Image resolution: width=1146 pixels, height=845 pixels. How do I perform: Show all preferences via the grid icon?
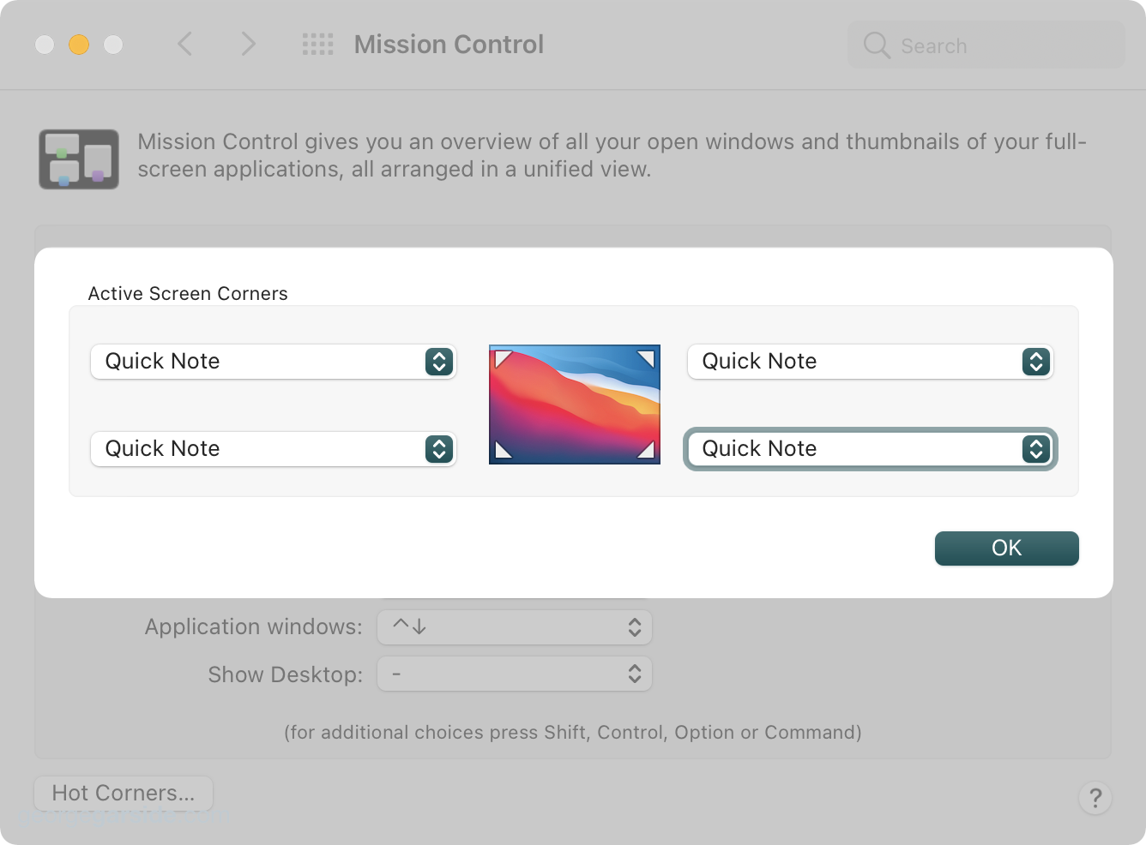tap(317, 45)
